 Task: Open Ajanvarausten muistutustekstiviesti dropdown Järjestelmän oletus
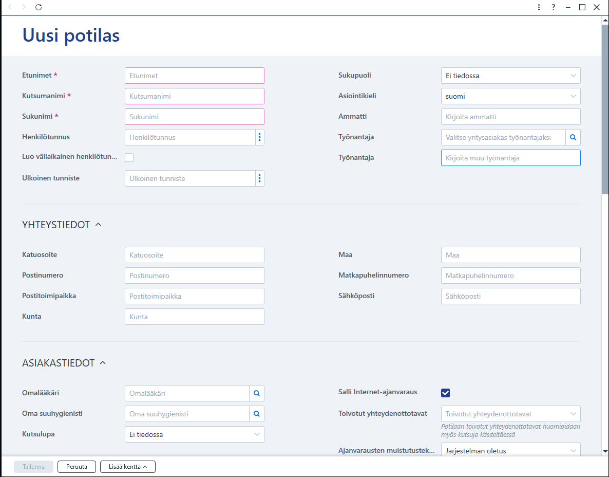click(x=511, y=450)
